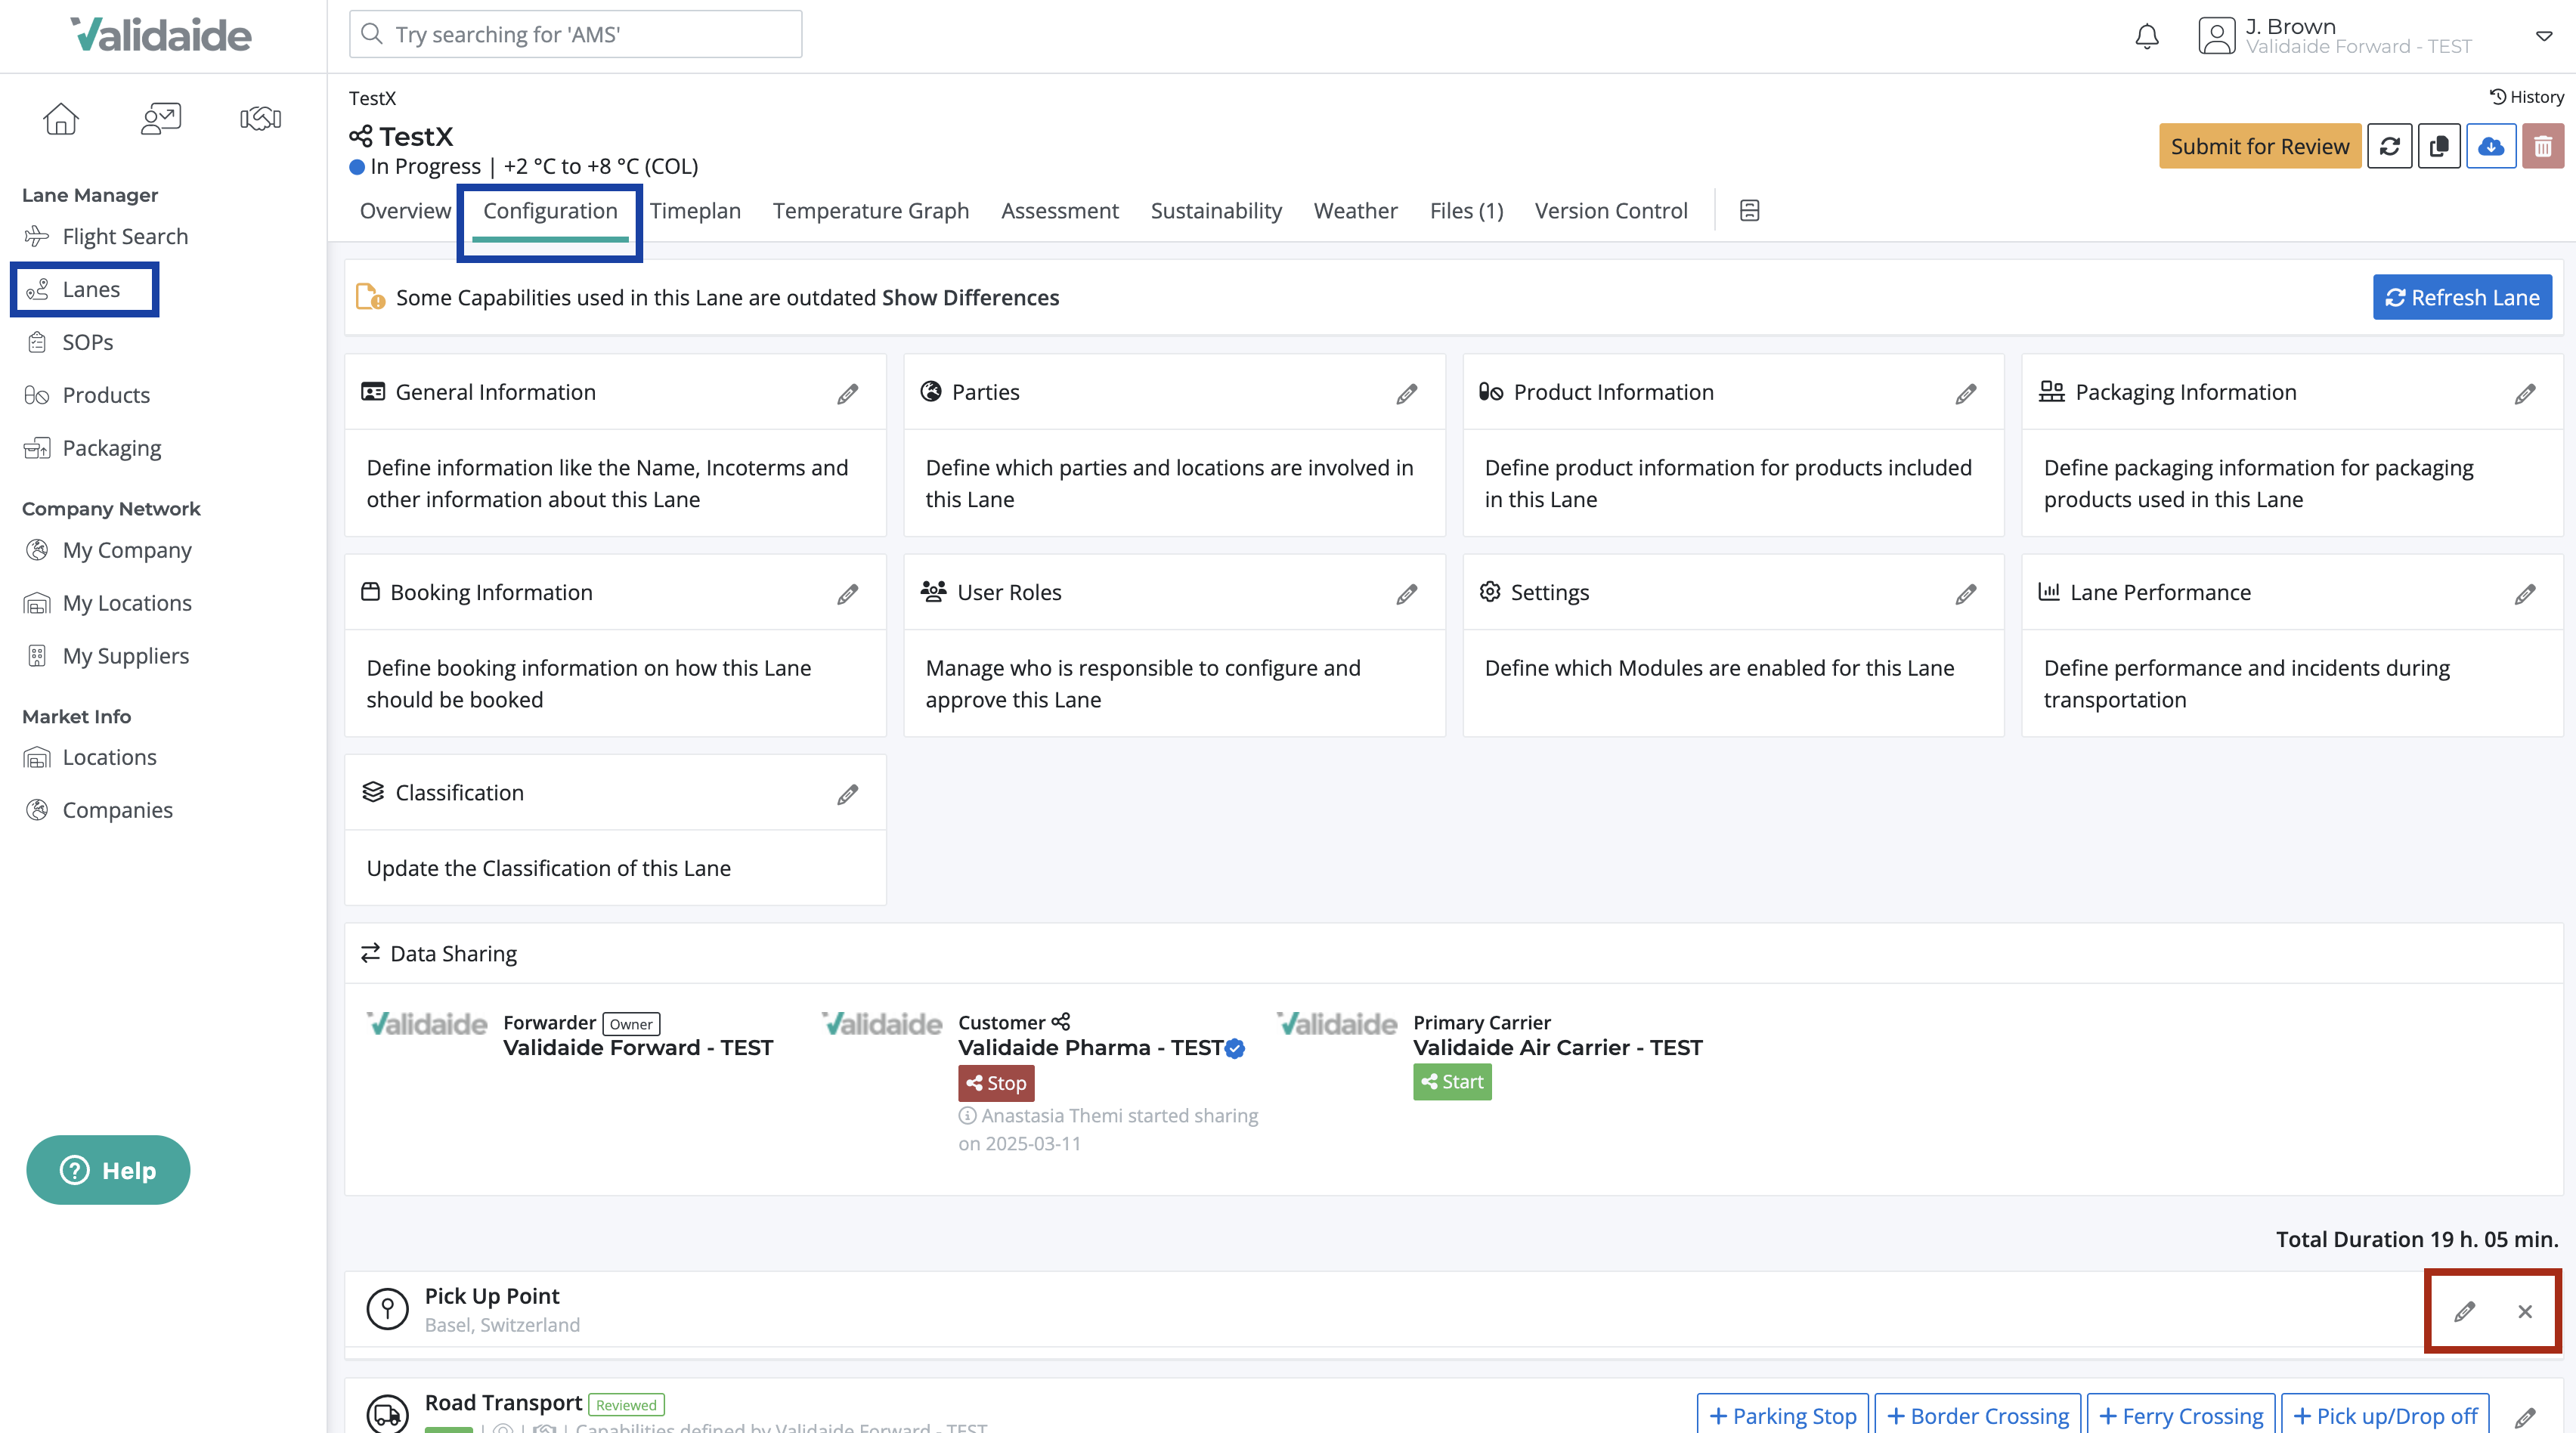Open Show Differences link

coord(970,298)
